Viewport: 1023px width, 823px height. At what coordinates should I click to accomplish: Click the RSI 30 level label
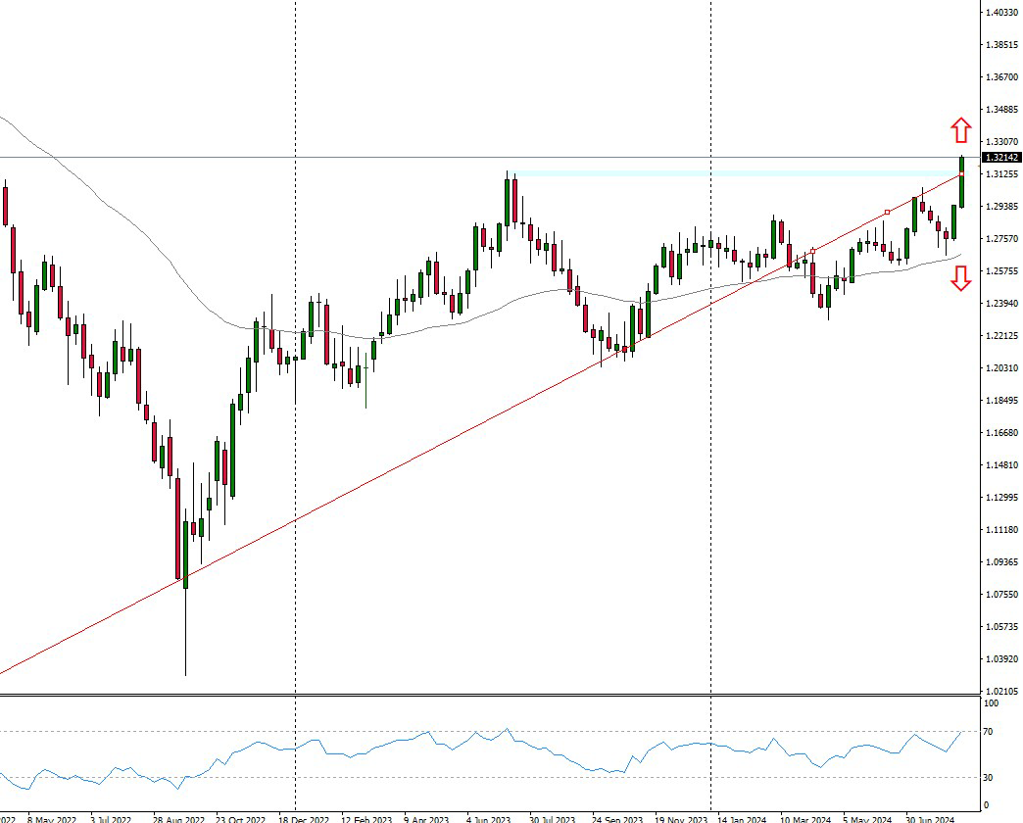click(x=989, y=778)
